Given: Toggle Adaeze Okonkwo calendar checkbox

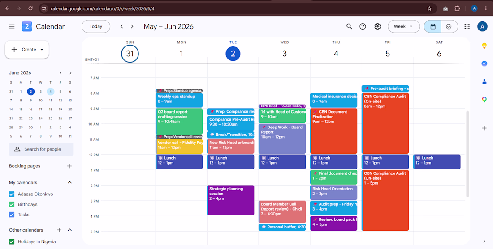Looking at the screenshot, I should tap(12, 194).
